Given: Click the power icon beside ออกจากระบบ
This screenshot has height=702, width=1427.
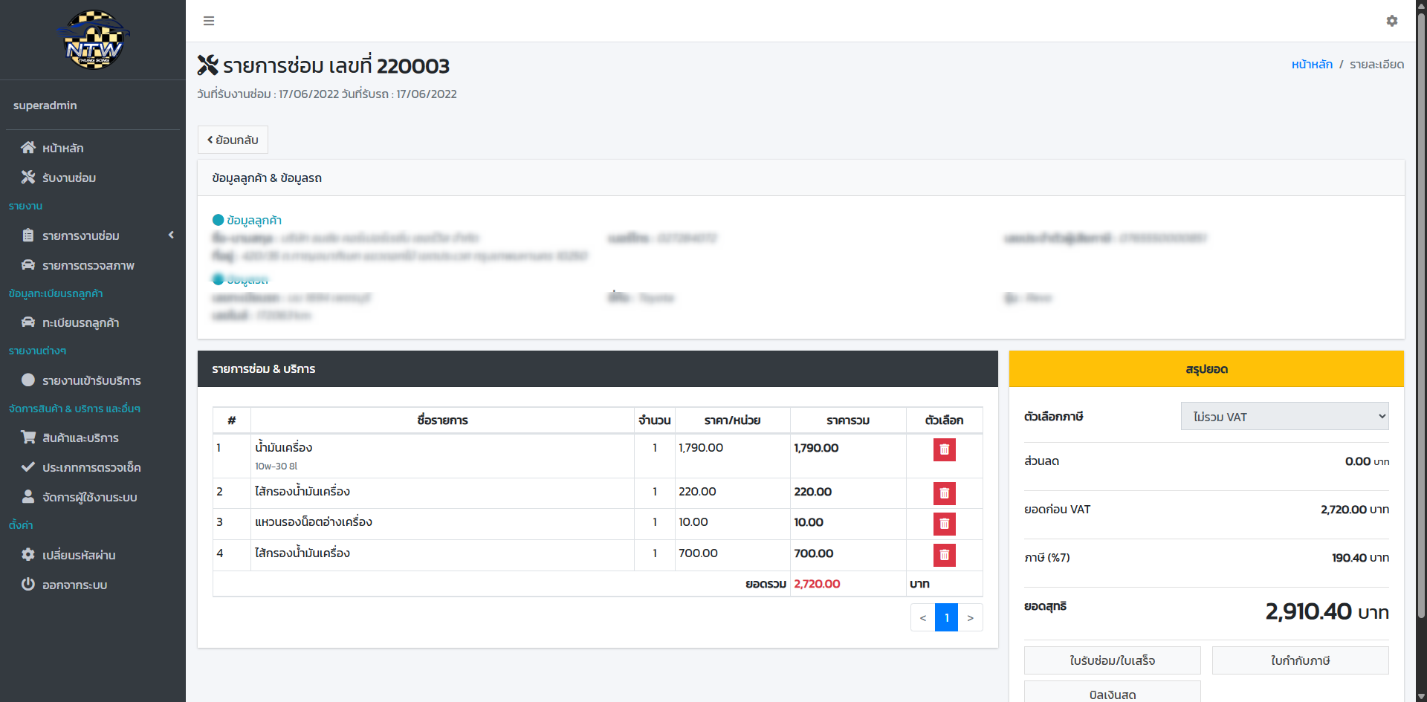Looking at the screenshot, I should pos(28,585).
